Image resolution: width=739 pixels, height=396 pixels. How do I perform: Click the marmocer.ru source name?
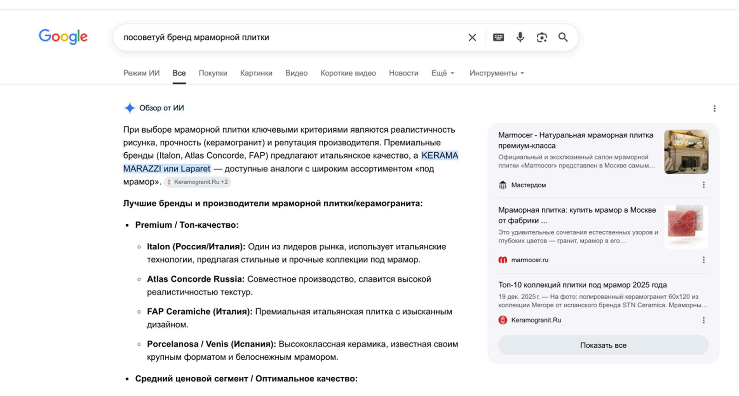[x=530, y=260]
